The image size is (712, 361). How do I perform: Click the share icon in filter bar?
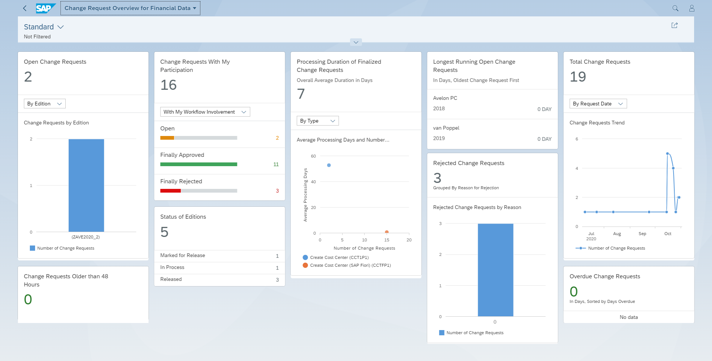(x=674, y=25)
